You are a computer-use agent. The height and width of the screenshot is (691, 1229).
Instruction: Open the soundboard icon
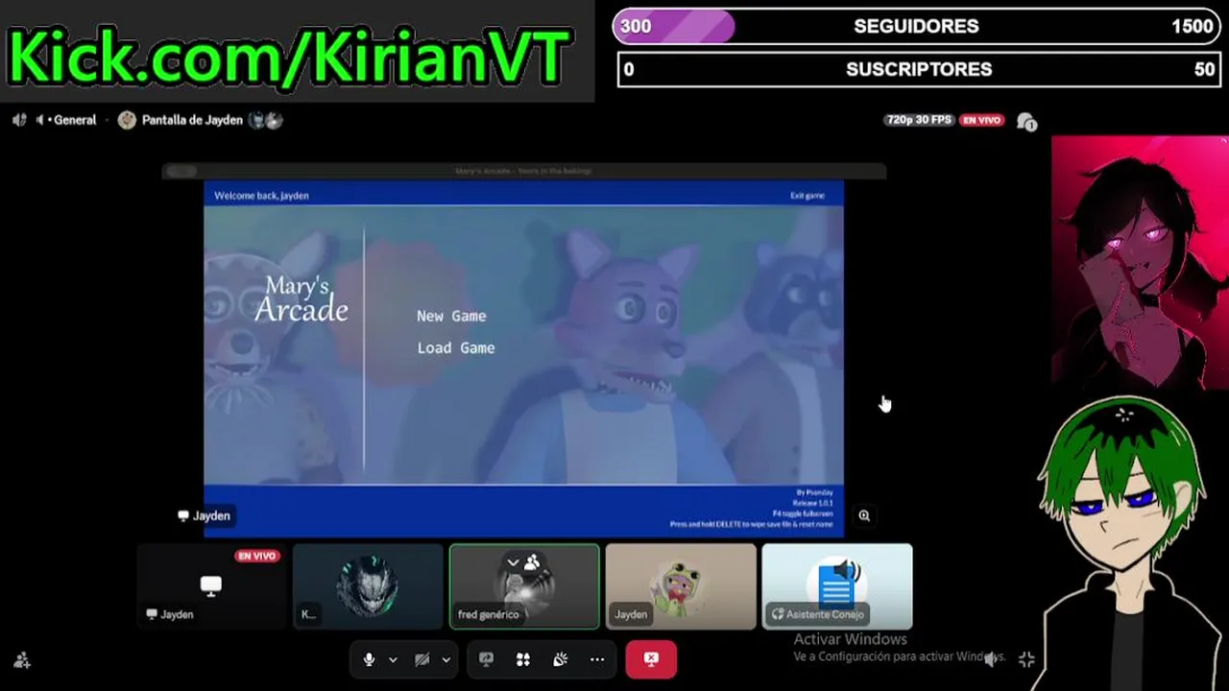(x=561, y=659)
